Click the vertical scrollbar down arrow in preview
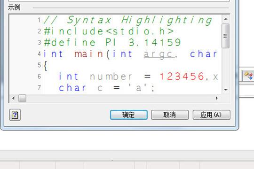254x169 pixels. coord(226,90)
